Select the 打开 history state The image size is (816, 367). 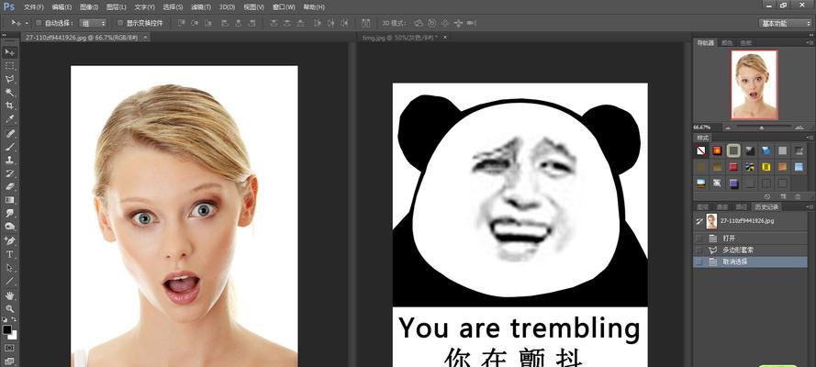pos(751,238)
